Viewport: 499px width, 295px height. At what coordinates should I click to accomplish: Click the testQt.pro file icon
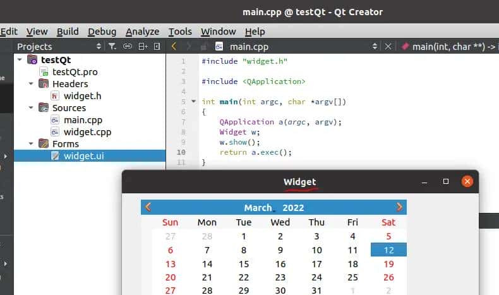pos(44,72)
